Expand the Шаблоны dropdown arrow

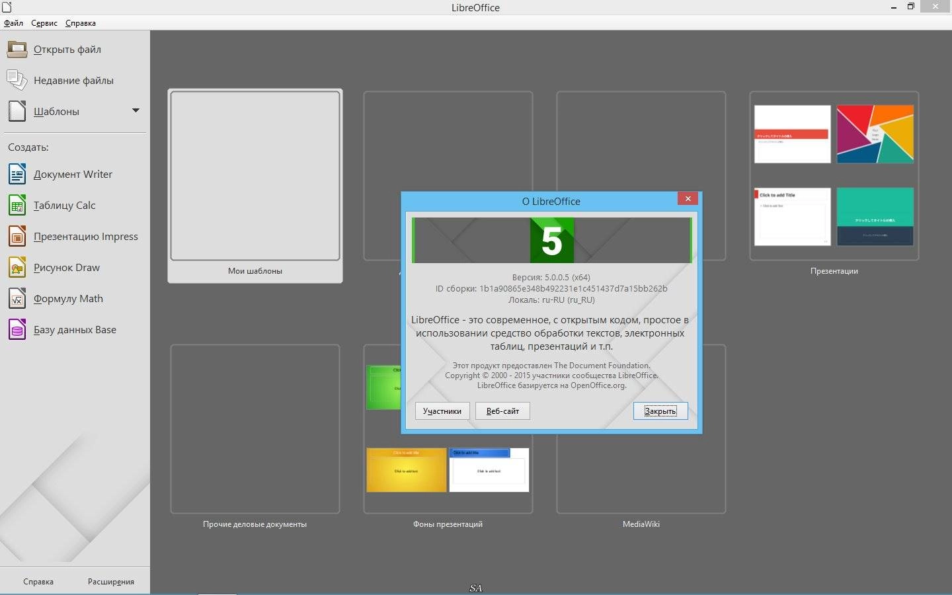click(136, 110)
